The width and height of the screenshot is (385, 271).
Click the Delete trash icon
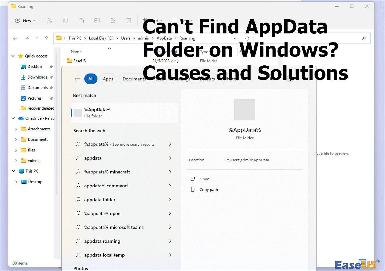129,20
